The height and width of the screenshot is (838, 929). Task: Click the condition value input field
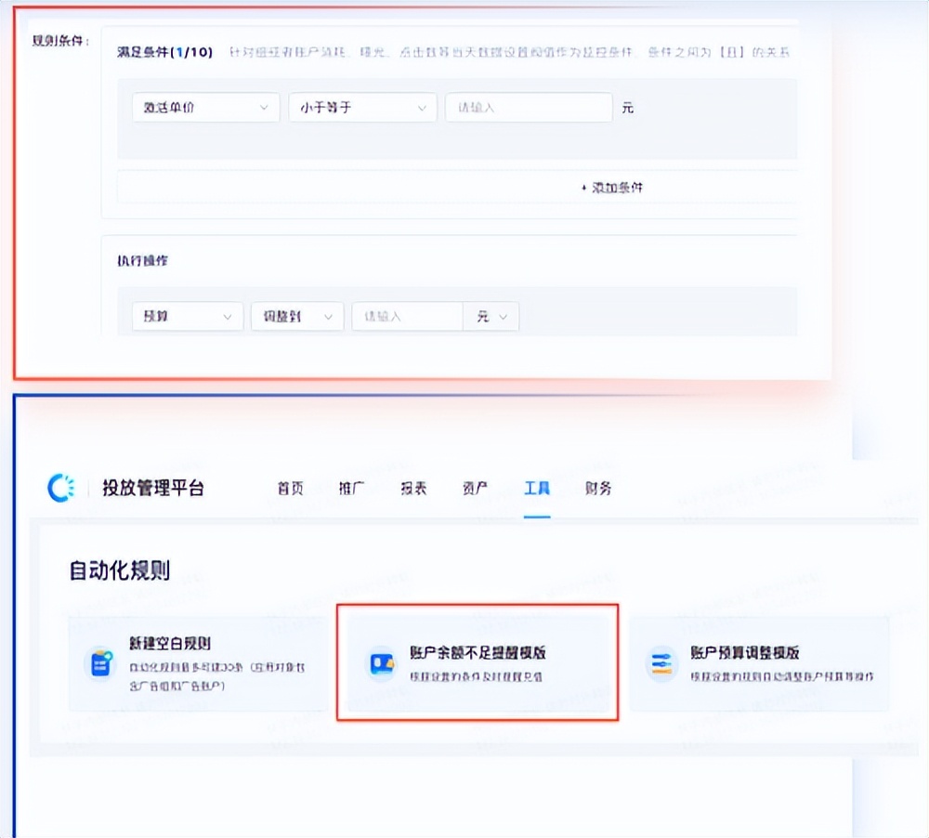click(x=529, y=107)
